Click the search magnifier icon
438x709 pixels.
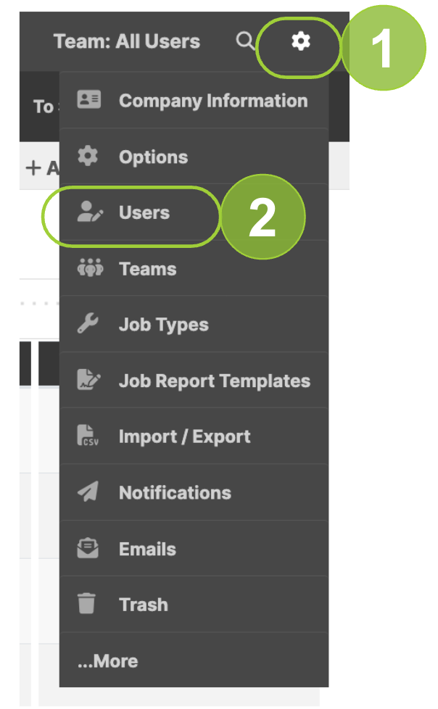[245, 41]
